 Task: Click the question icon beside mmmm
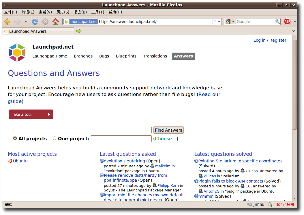tap(196, 196)
